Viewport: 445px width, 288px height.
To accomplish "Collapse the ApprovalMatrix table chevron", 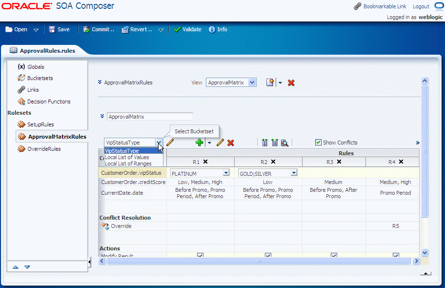I will coord(102,116).
